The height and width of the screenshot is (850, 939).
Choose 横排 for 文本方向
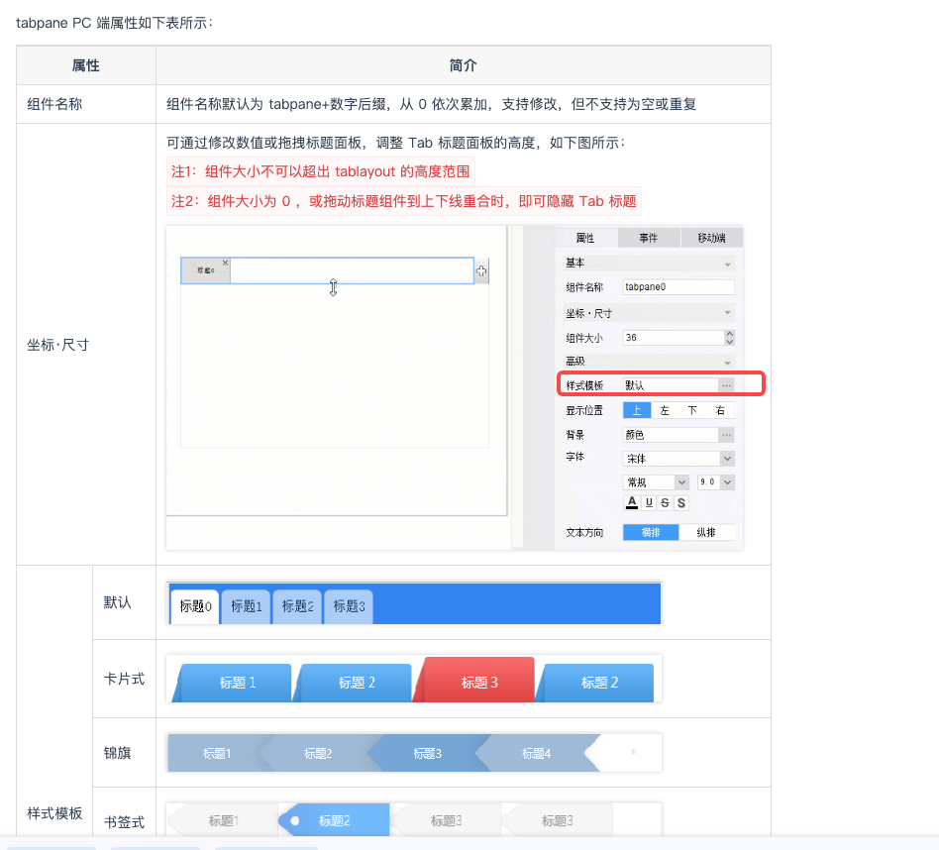(x=651, y=532)
